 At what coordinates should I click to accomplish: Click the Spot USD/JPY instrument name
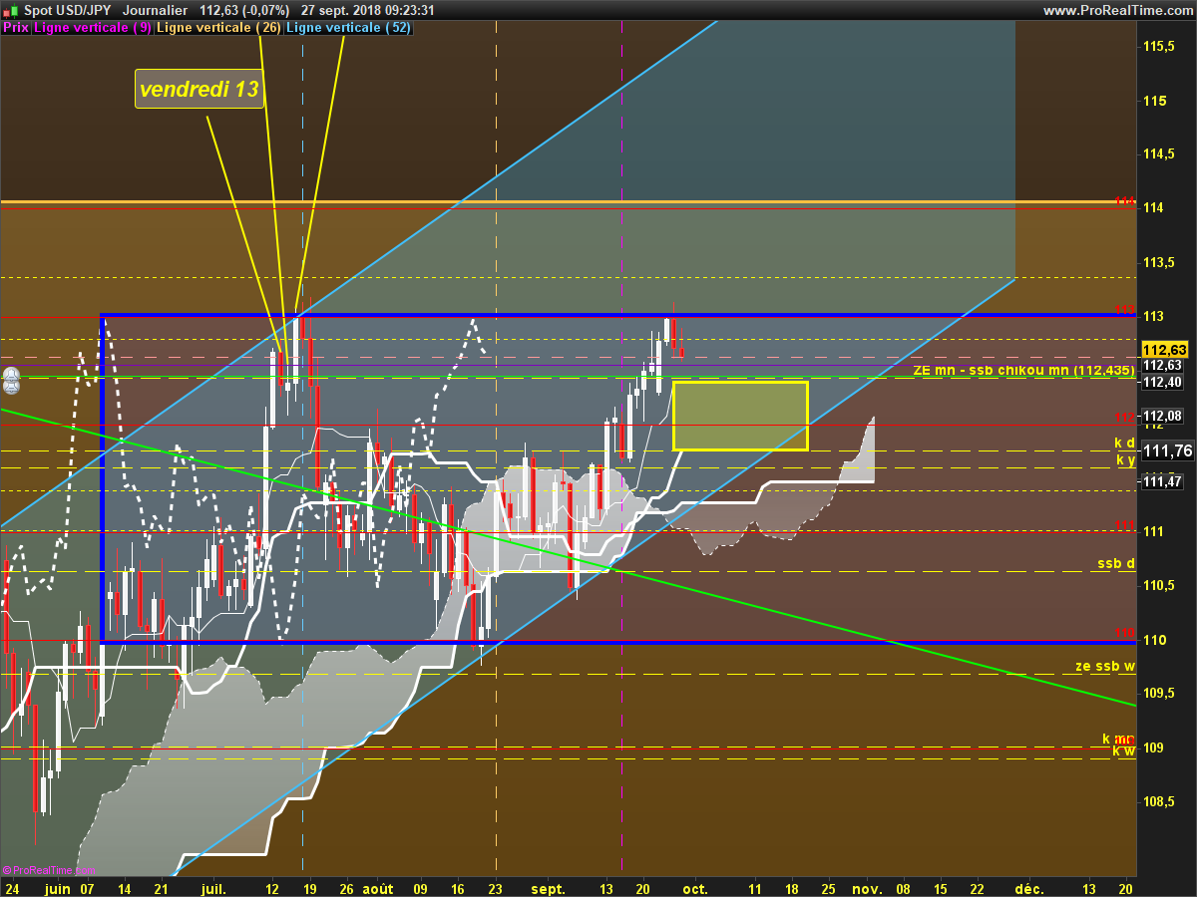click(67, 10)
